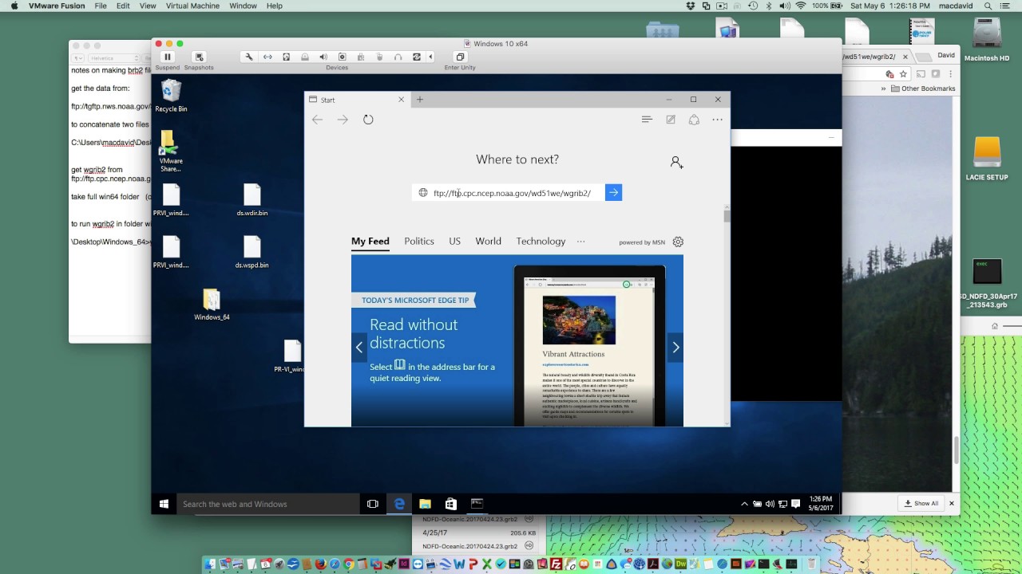Select the ds.wspd.bin file
The image size is (1022, 574).
pyautogui.click(x=252, y=252)
